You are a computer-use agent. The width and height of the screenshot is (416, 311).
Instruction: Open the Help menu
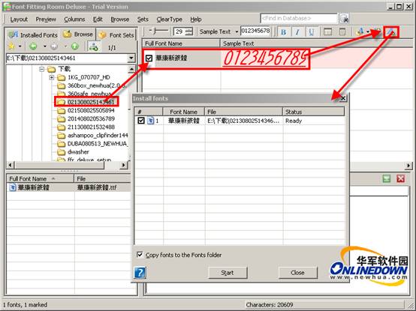(196, 19)
